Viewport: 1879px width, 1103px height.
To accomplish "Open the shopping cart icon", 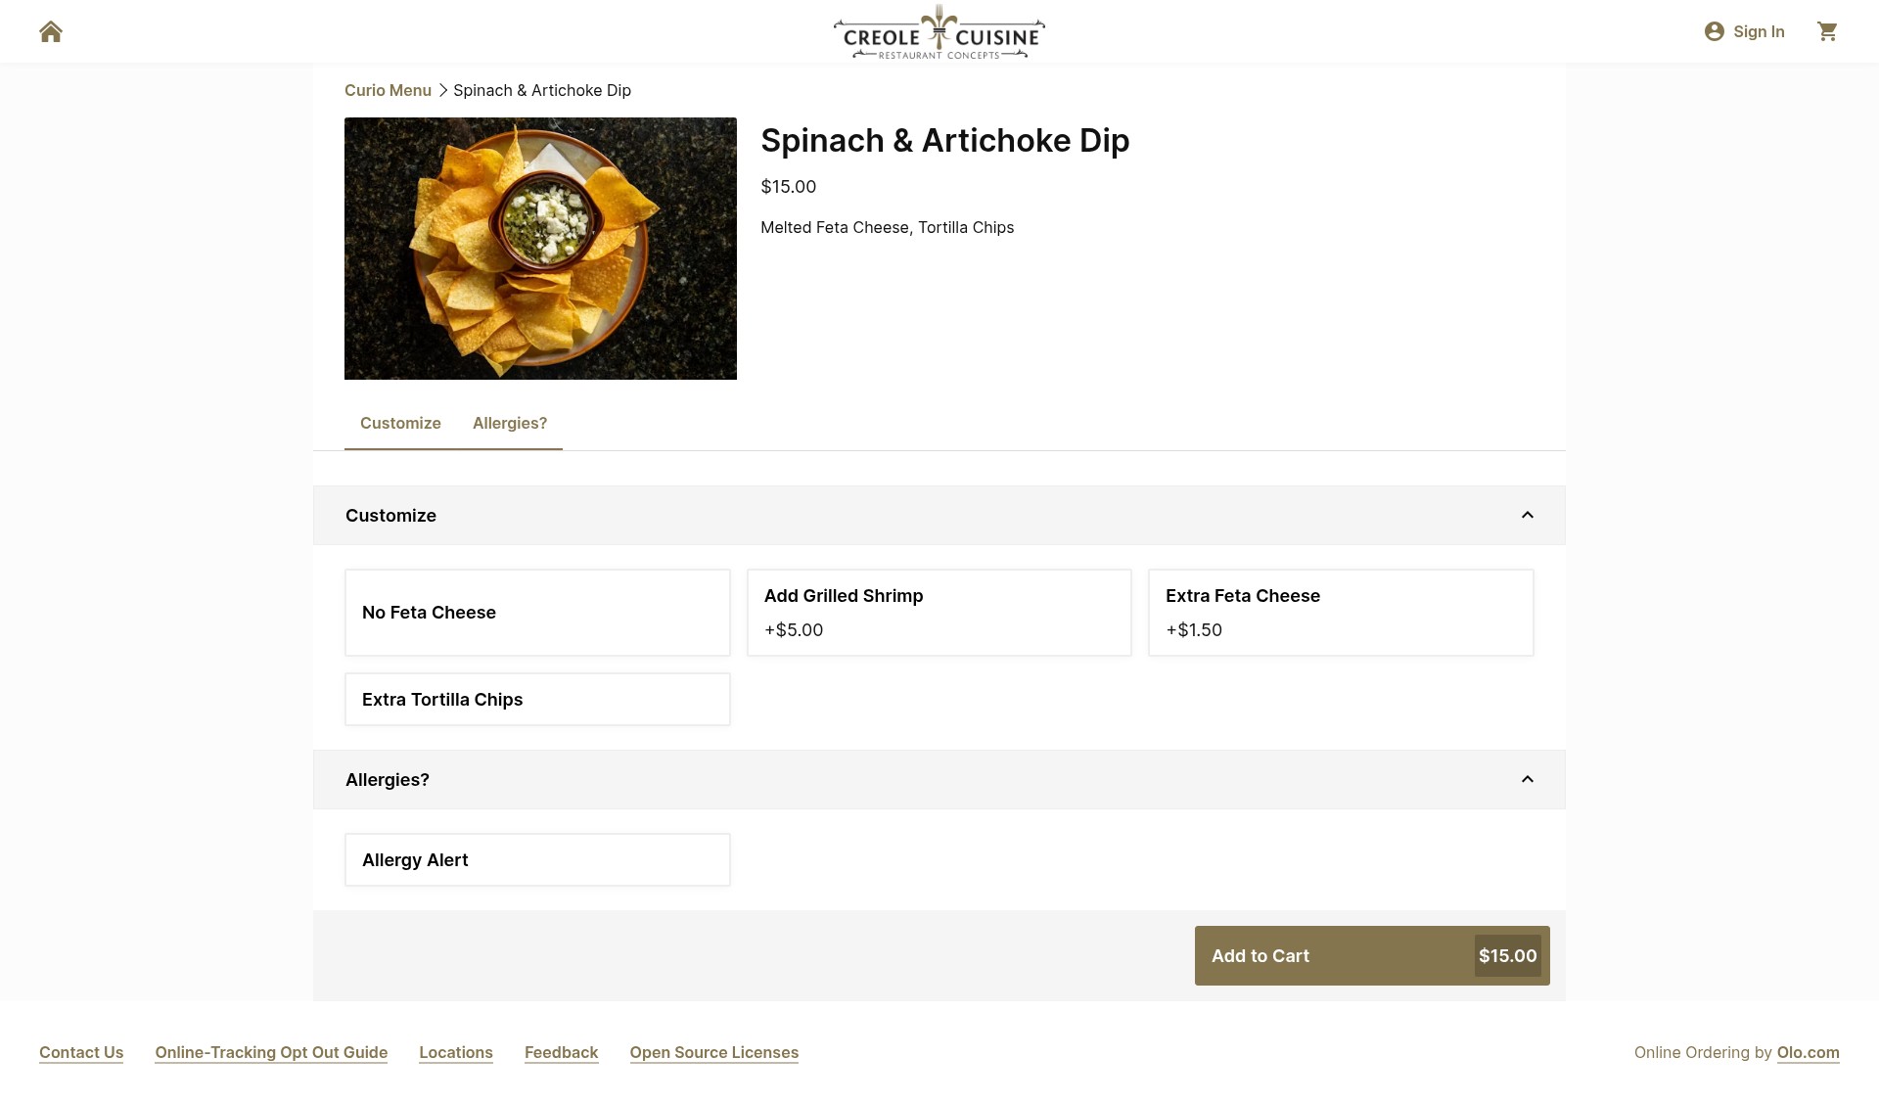I will coord(1827,31).
